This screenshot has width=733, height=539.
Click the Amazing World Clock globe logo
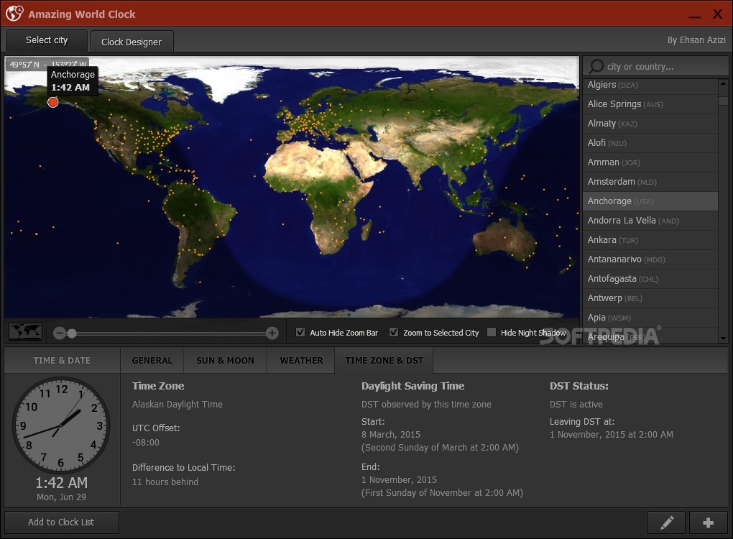[14, 14]
